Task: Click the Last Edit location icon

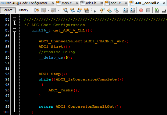Action: 37,10
